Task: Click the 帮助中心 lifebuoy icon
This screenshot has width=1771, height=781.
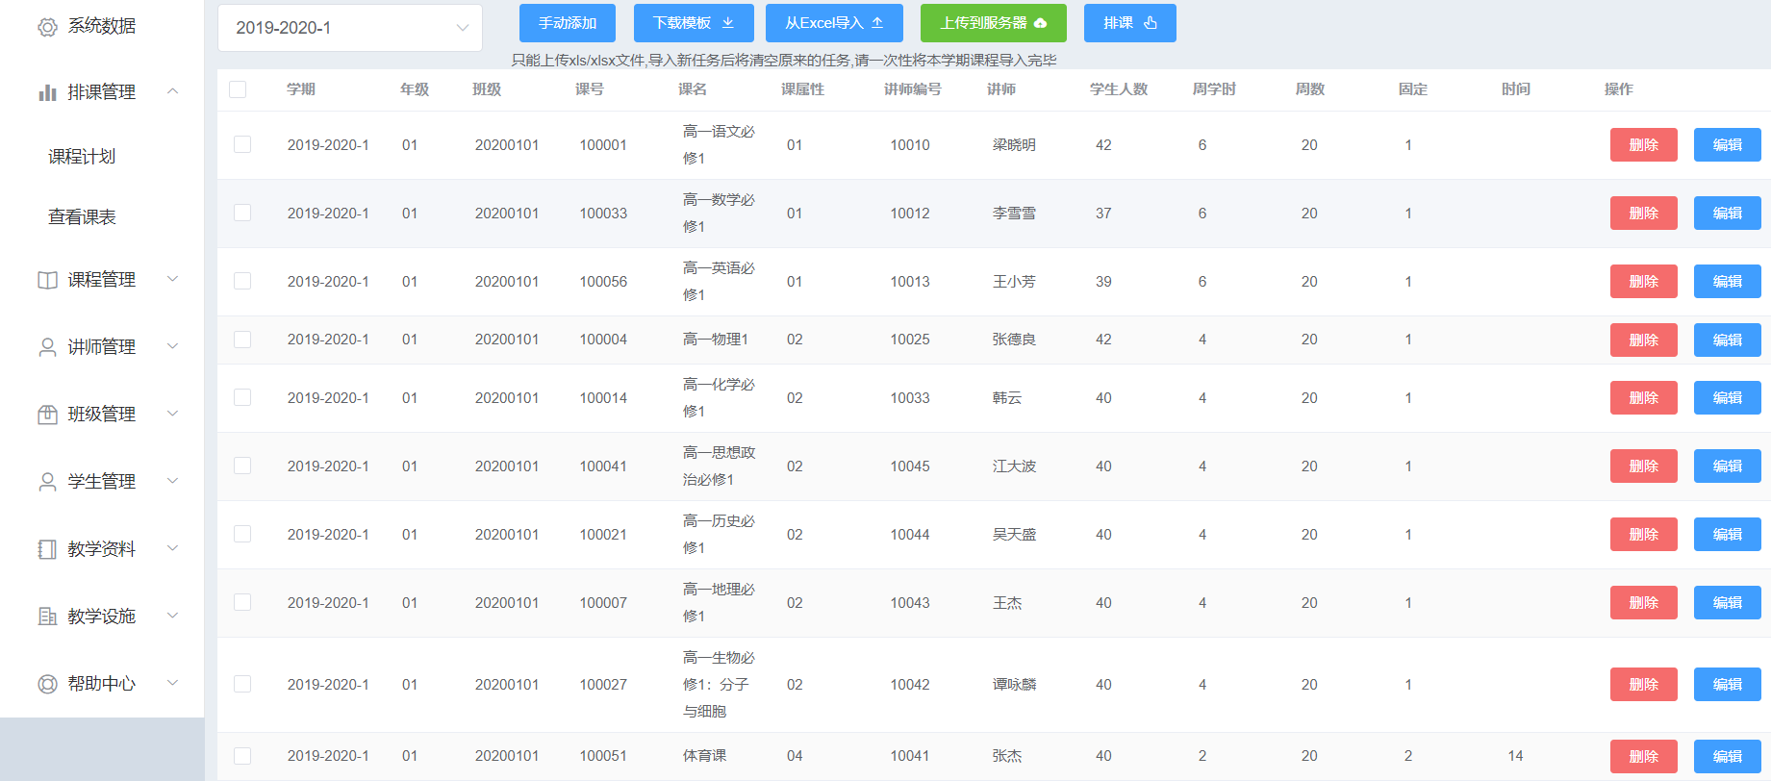Action: 47,684
